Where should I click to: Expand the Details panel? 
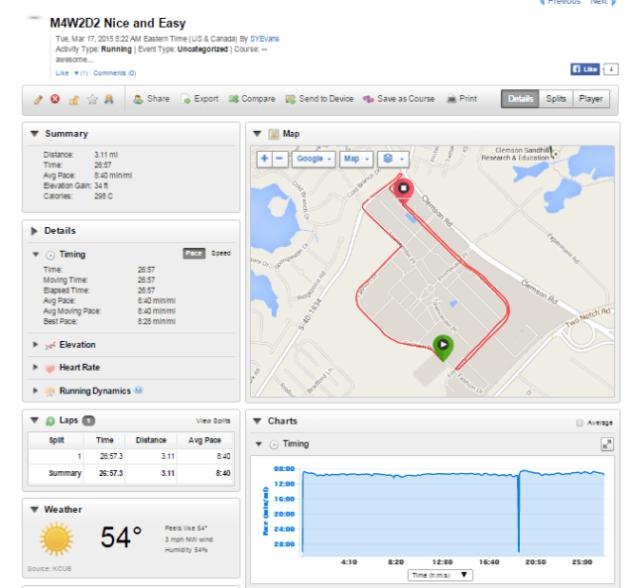point(35,231)
